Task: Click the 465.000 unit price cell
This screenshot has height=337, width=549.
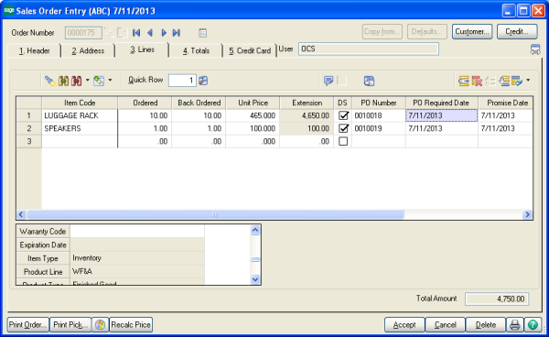Action: [x=253, y=115]
